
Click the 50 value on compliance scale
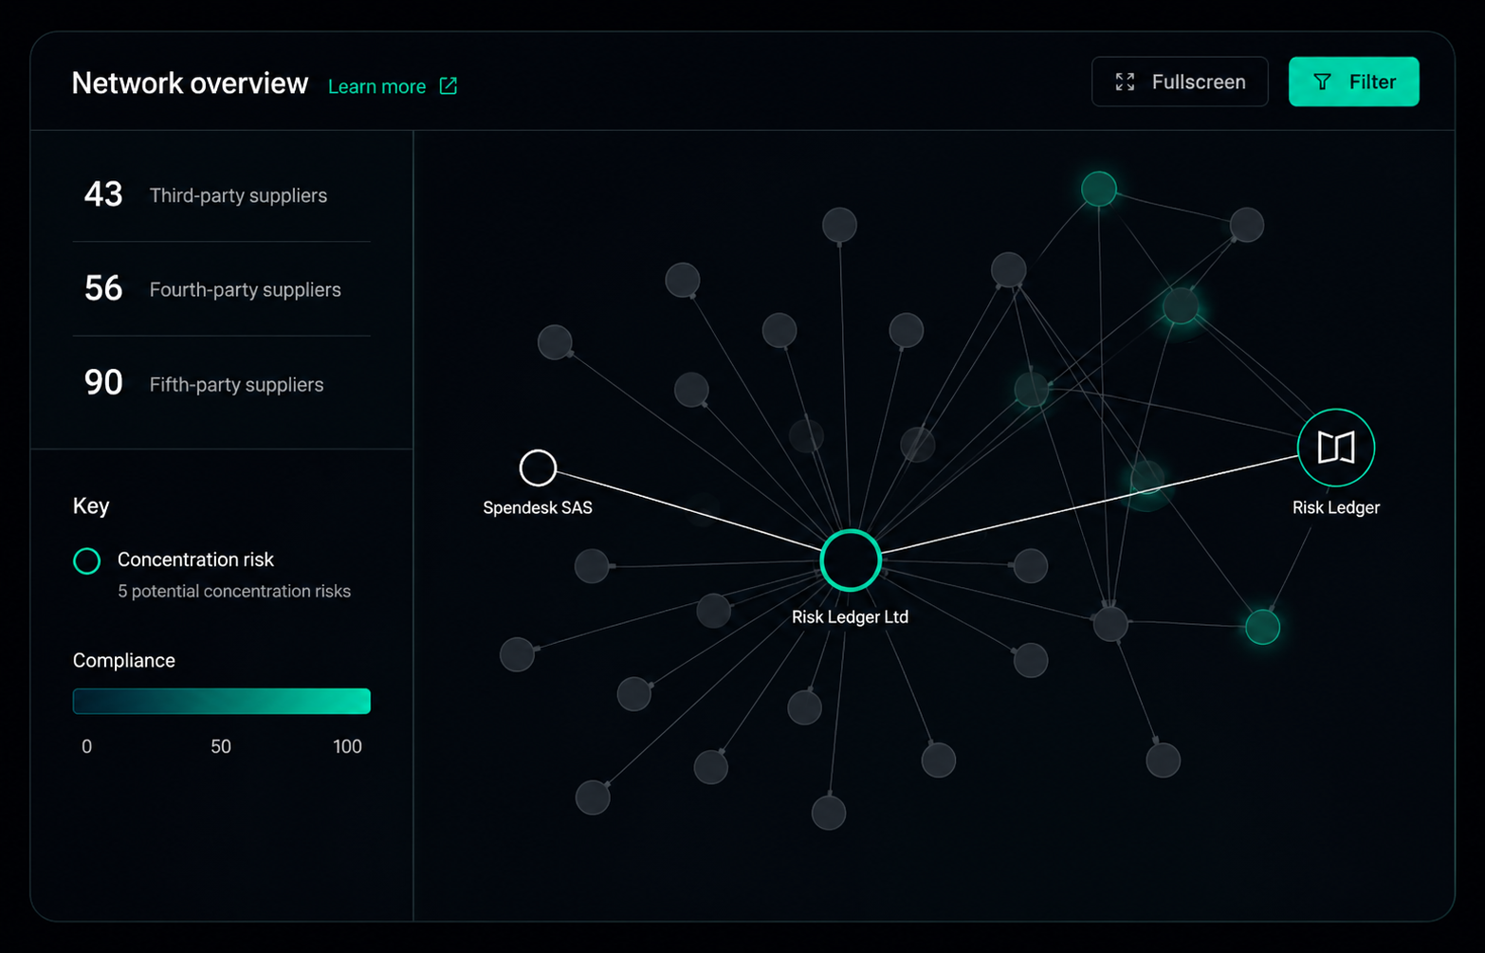(x=221, y=746)
